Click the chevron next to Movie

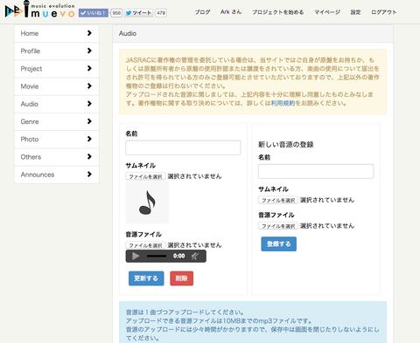pos(89,86)
